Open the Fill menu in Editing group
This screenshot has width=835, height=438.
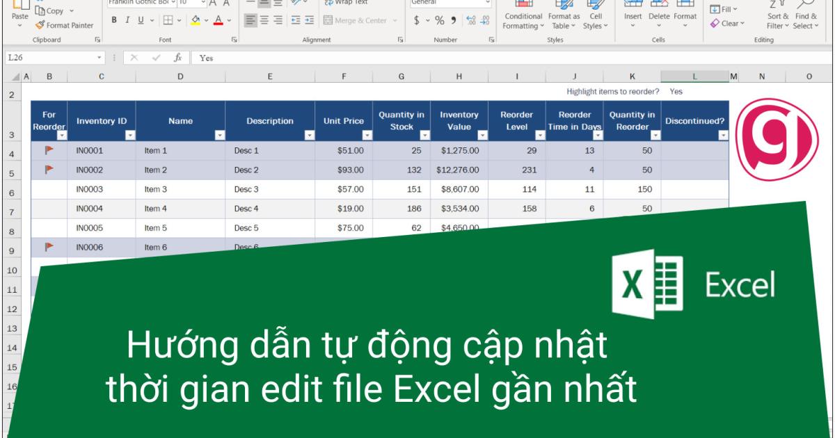point(724,8)
